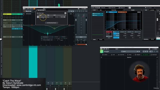Toggle equalizer band 3 on/off

[x=128, y=32]
